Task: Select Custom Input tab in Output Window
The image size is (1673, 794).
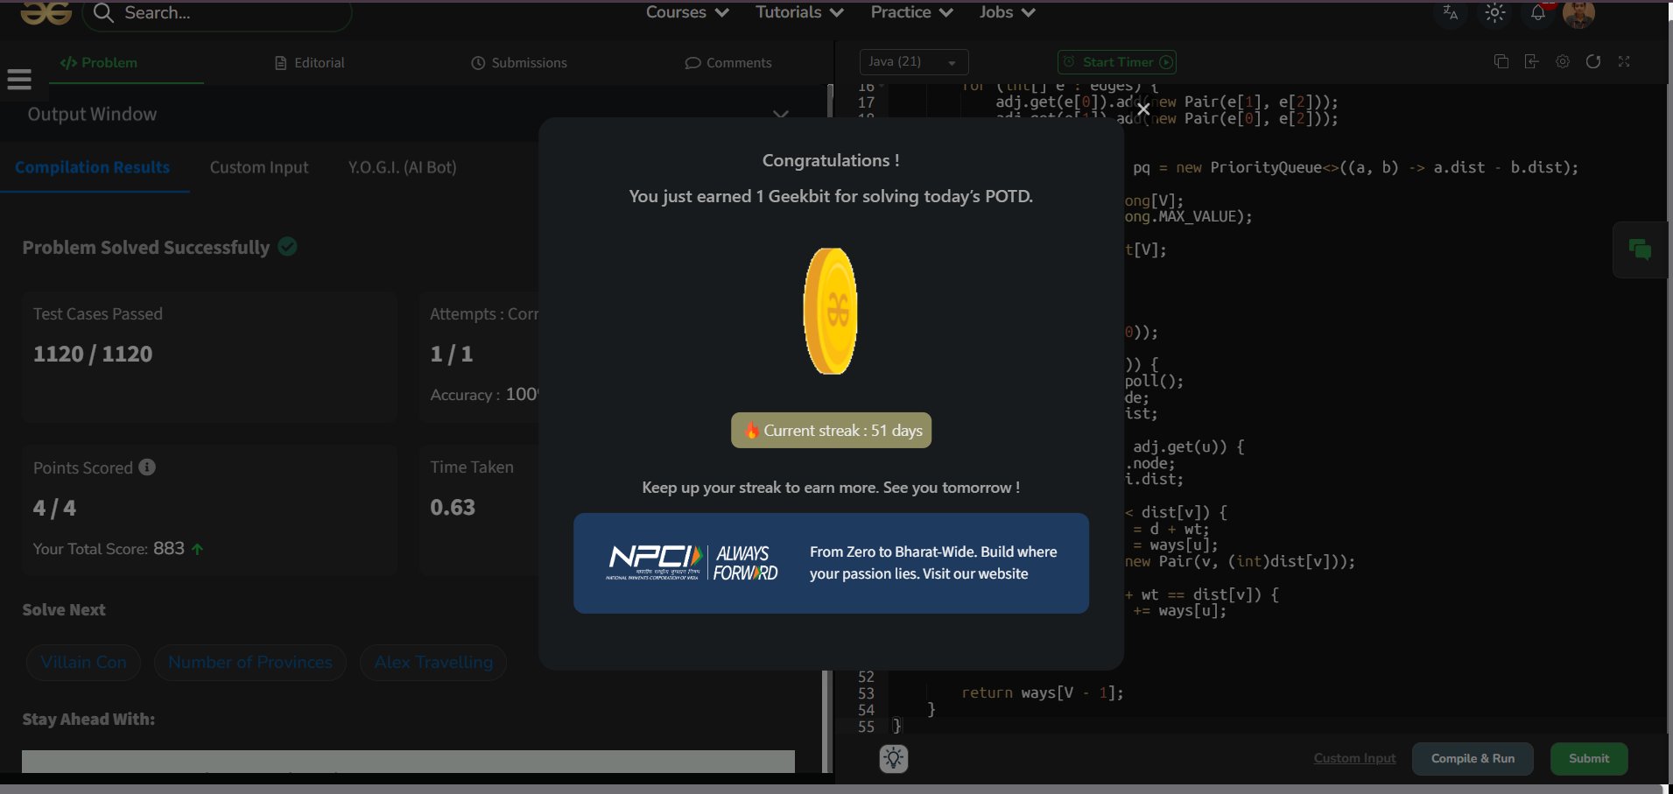Action: (x=259, y=167)
